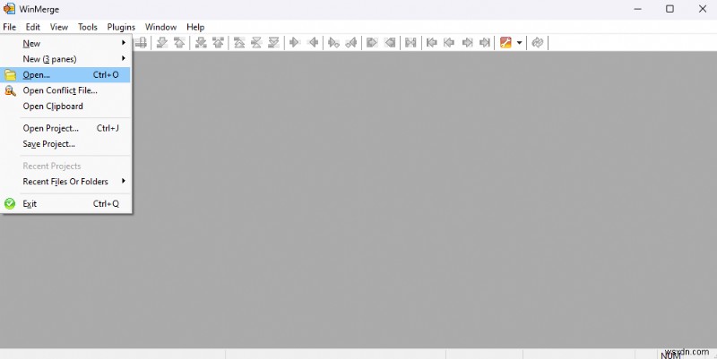Click the Next Difference down-arrow toolbar icon
The height and width of the screenshot is (359, 717).
(x=162, y=42)
